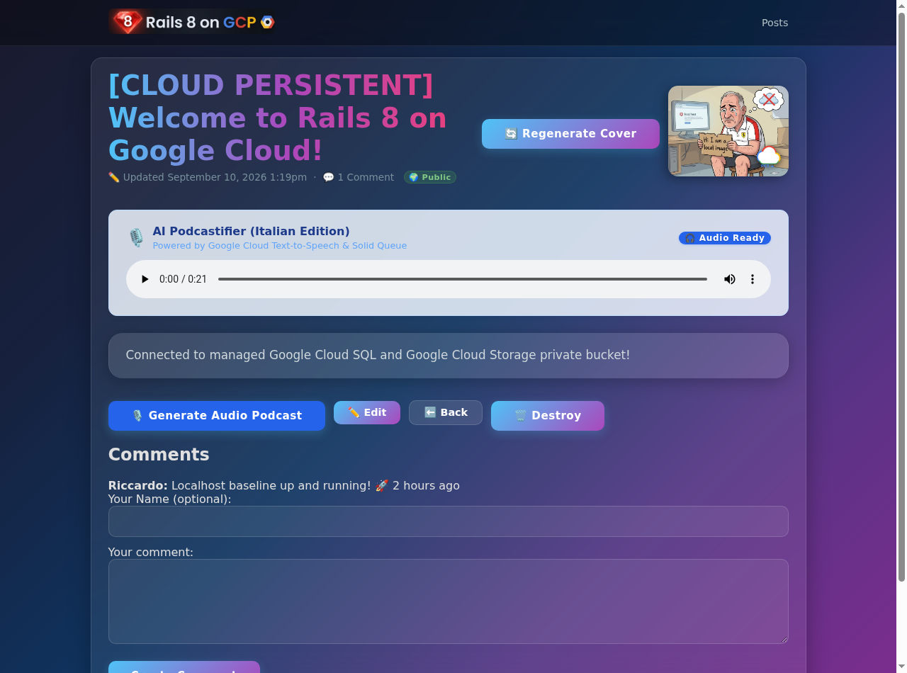Edit this post
The height and width of the screenshot is (673, 907).
pos(367,412)
